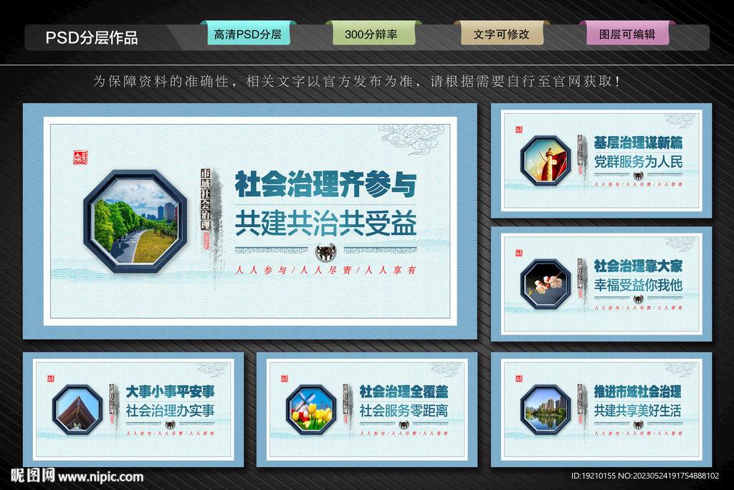The height and width of the screenshot is (490, 734).
Task: Select the 共建共治共受益 slogan text
Action: point(325,224)
